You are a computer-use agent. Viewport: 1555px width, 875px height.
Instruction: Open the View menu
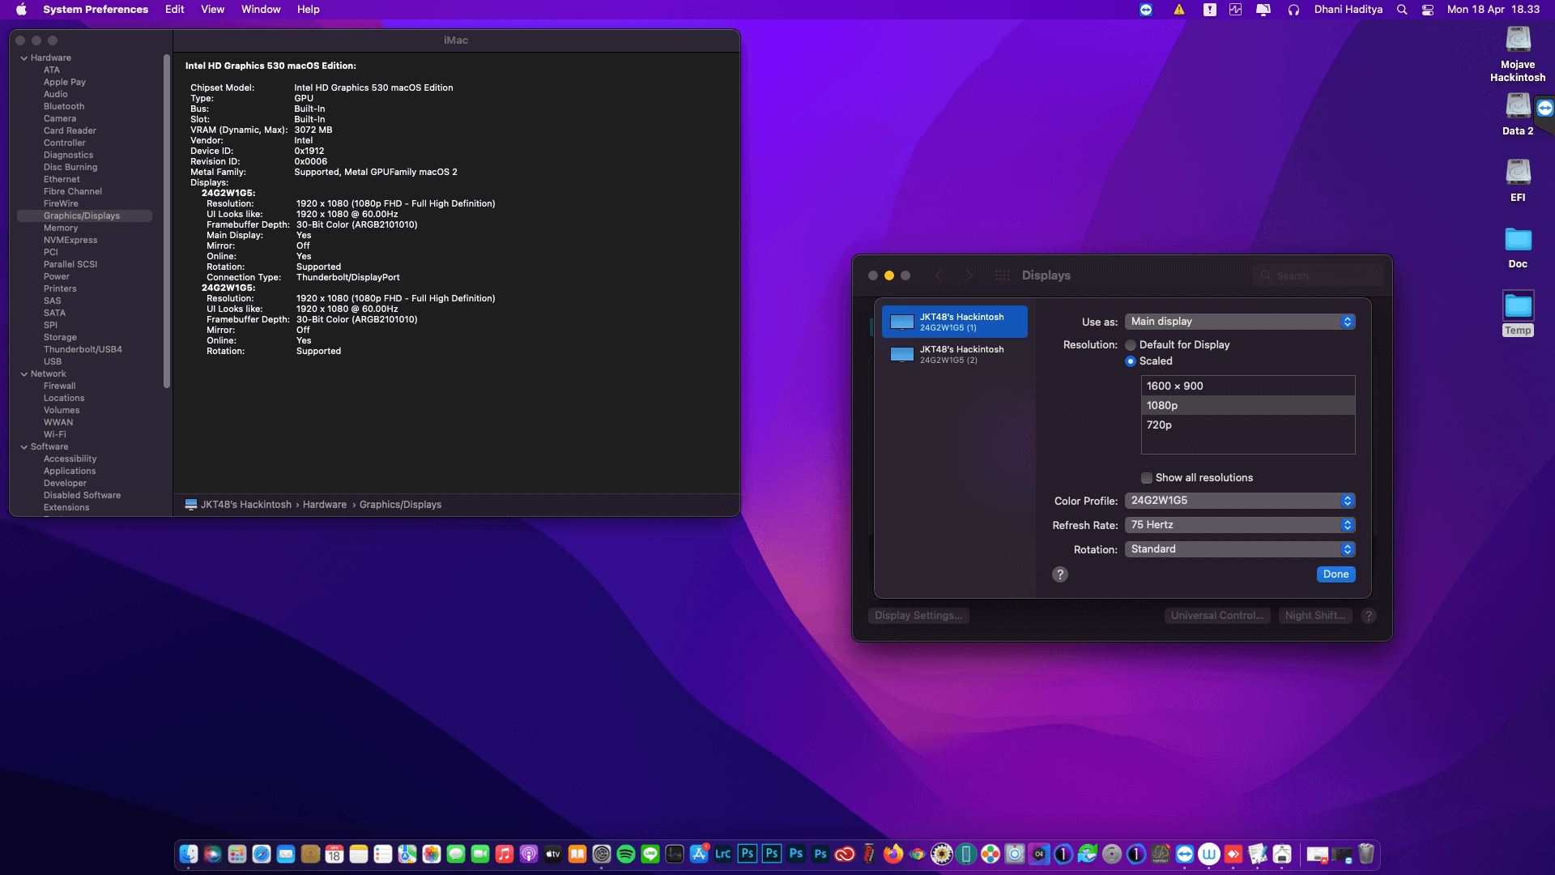coord(212,10)
